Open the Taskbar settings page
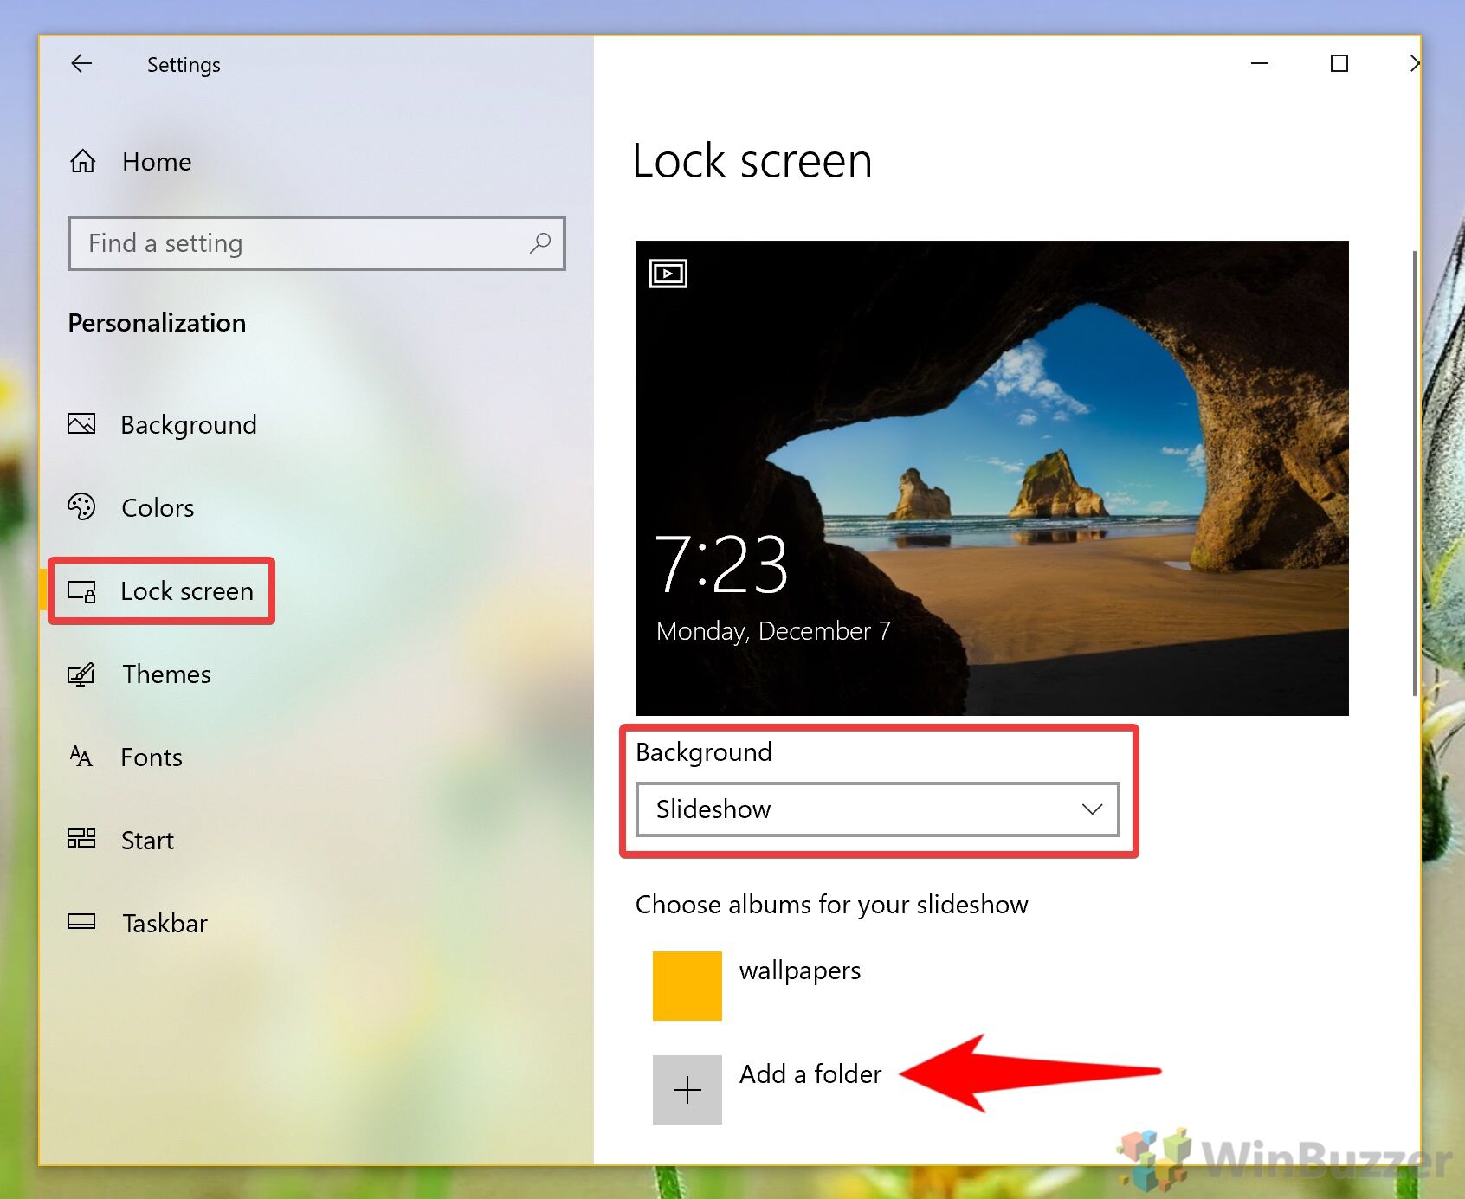Image resolution: width=1465 pixels, height=1199 pixels. [165, 923]
